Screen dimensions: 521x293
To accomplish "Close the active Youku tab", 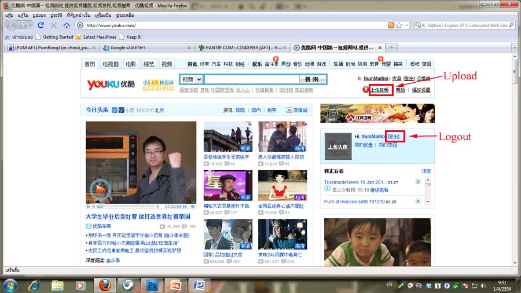I will [380, 48].
